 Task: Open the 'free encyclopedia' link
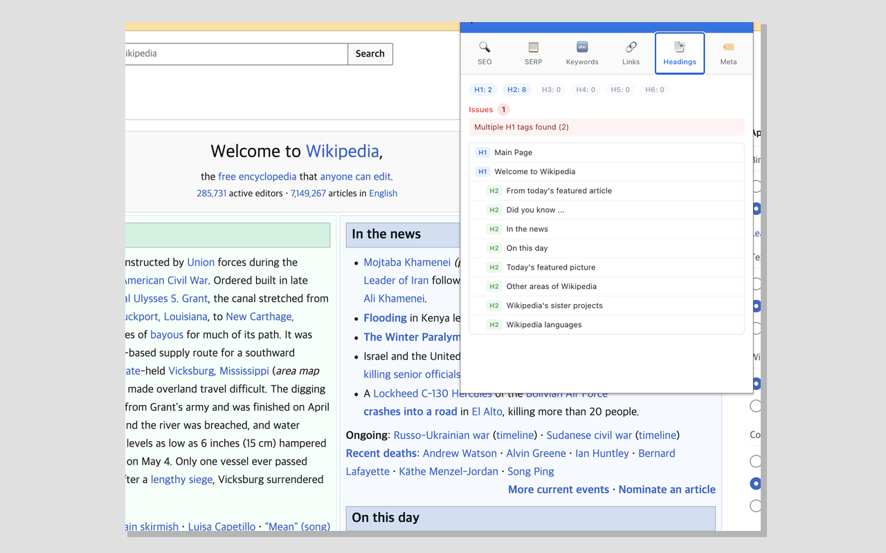coord(257,177)
